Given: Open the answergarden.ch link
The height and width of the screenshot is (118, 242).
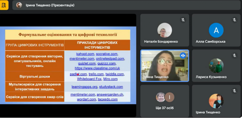Looking at the screenshot, I should coord(110,95).
